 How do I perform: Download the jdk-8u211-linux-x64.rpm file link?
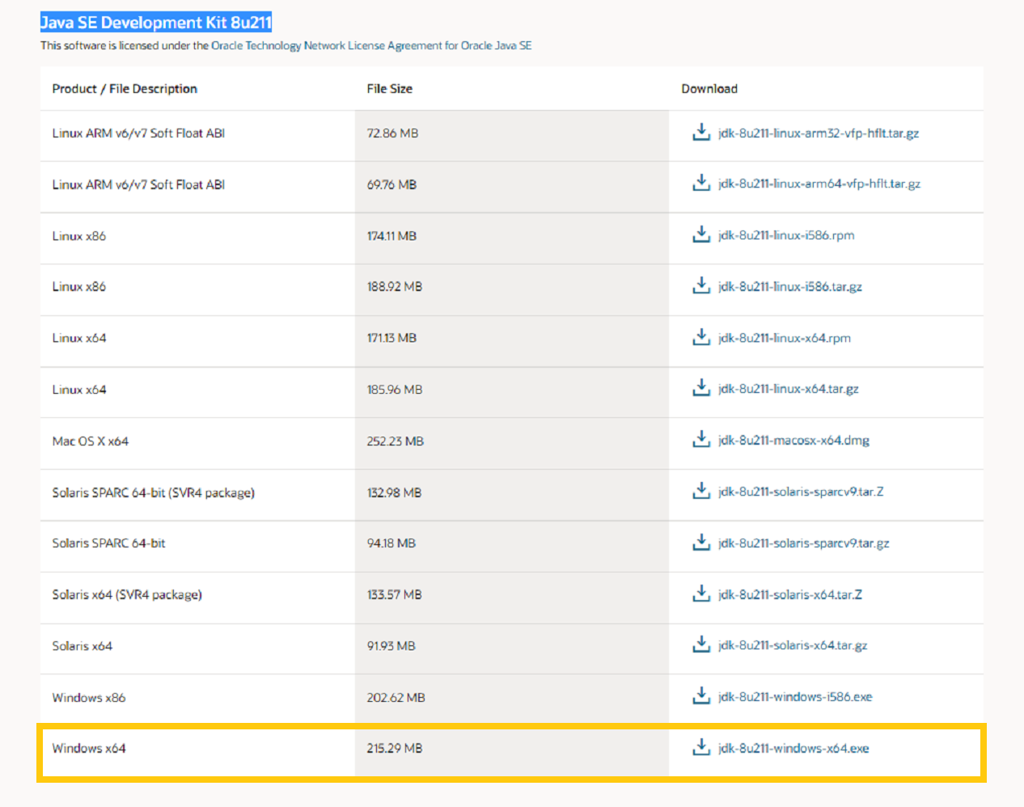point(785,338)
